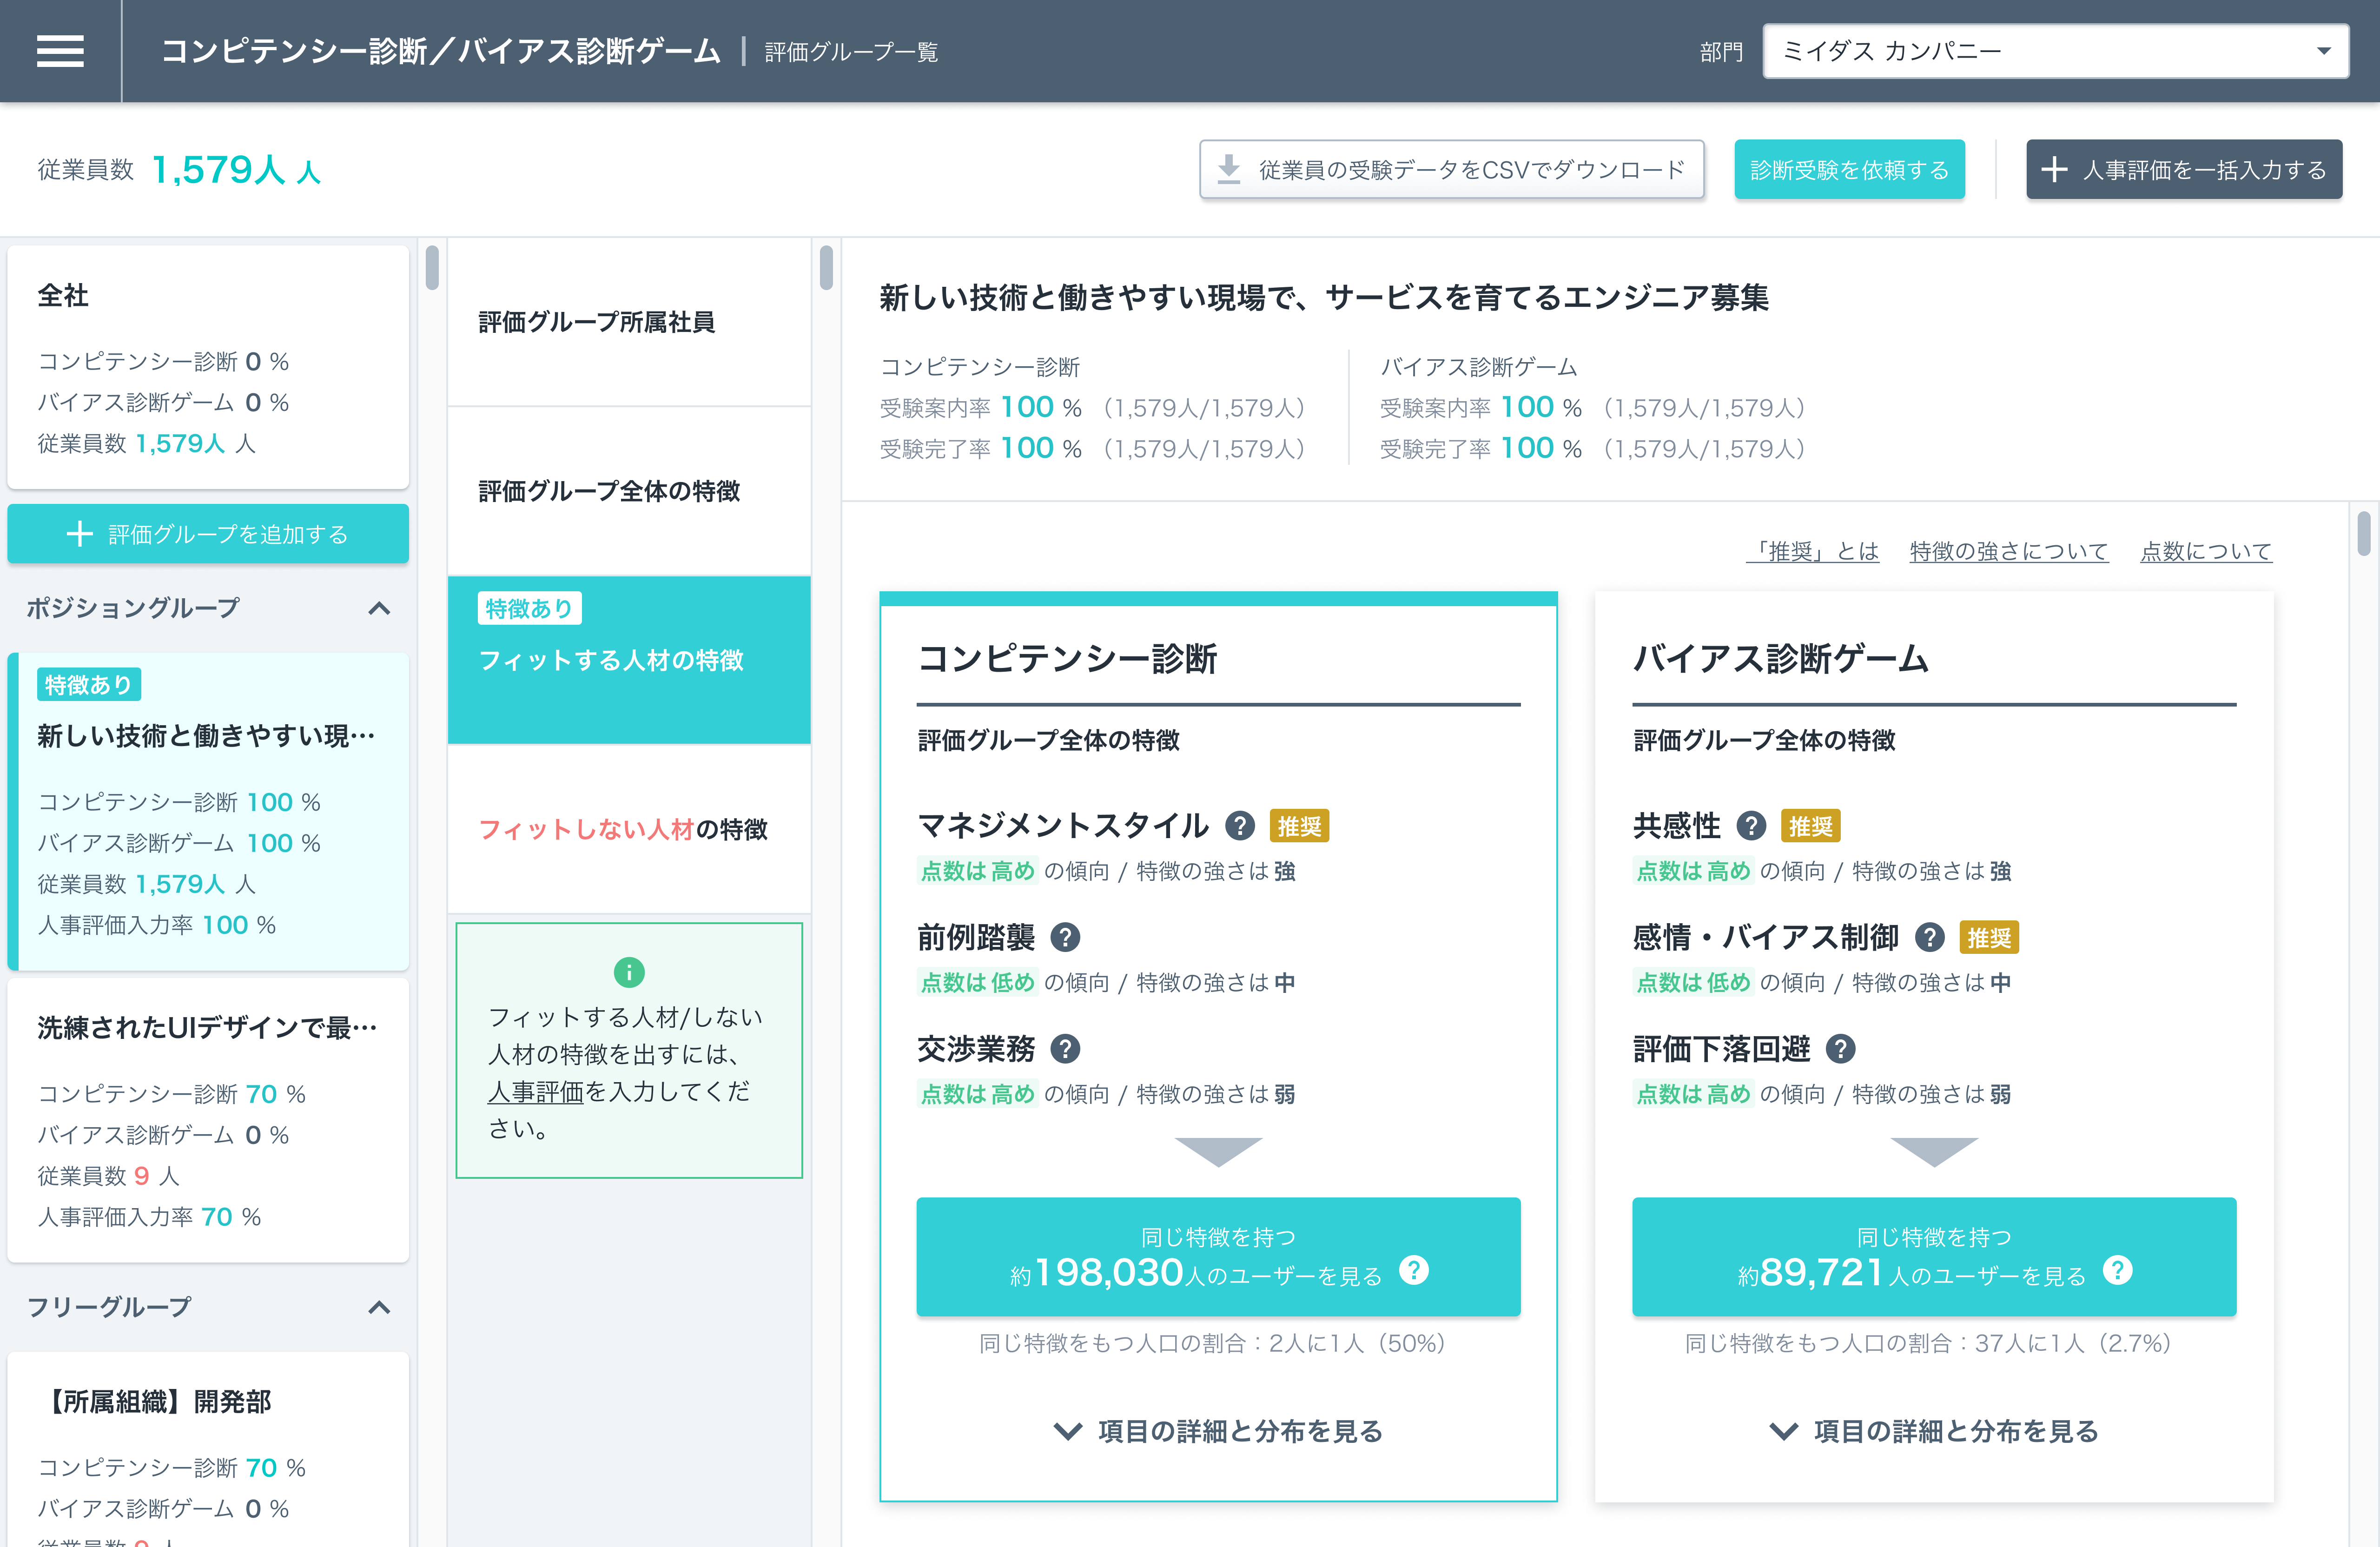Select 洗練されたUIデザインで最… group card

point(208,1120)
